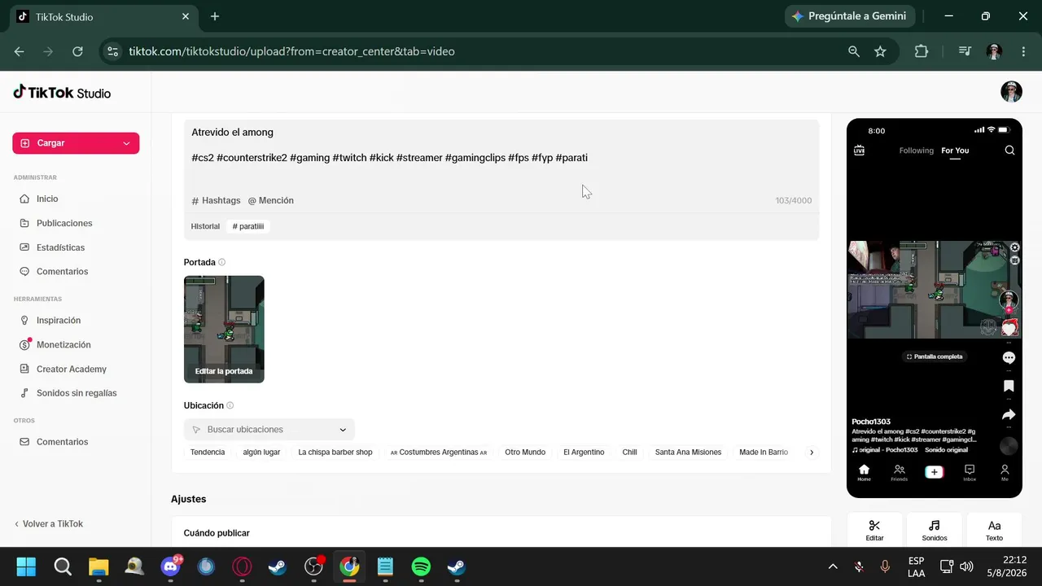
Task: Click the Inbox icon in phone preview
Action: click(970, 472)
